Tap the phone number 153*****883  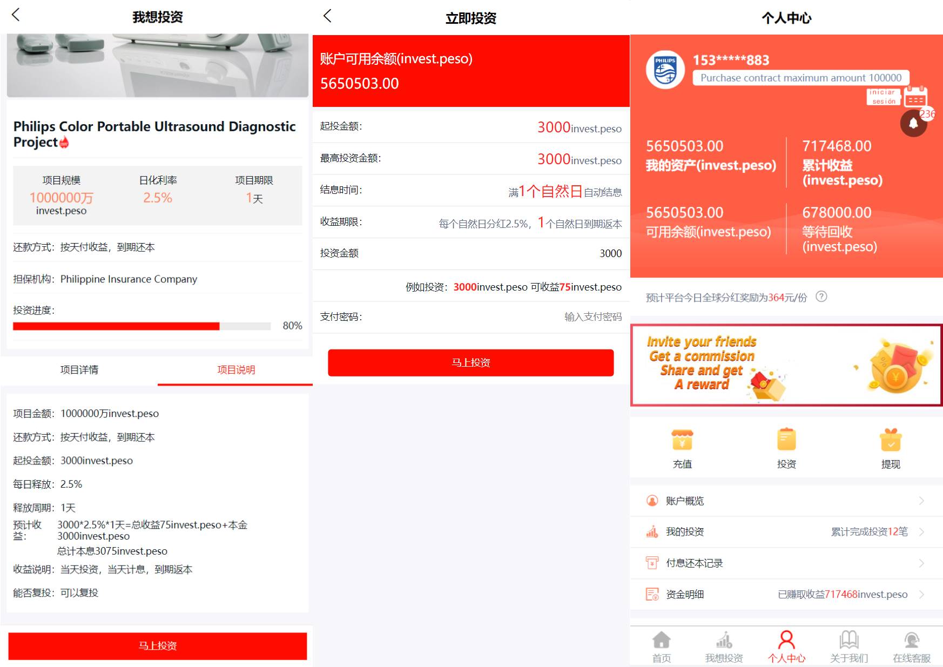(x=731, y=60)
